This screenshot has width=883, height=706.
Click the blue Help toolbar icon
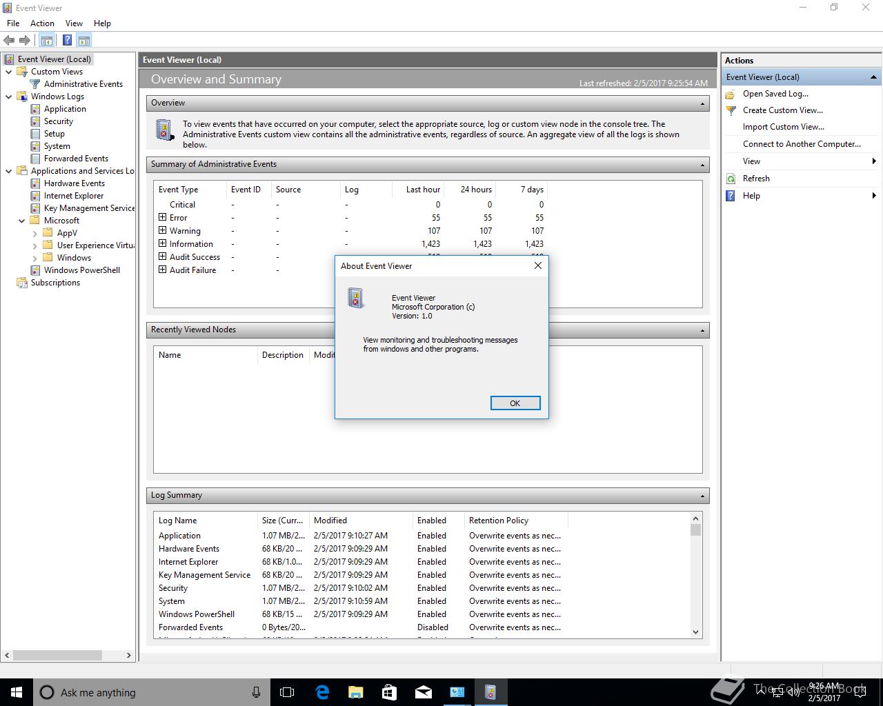coord(67,41)
